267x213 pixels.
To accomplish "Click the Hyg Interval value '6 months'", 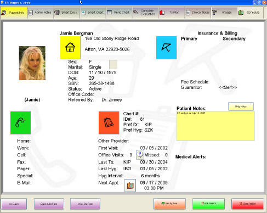I will (150, 176).
